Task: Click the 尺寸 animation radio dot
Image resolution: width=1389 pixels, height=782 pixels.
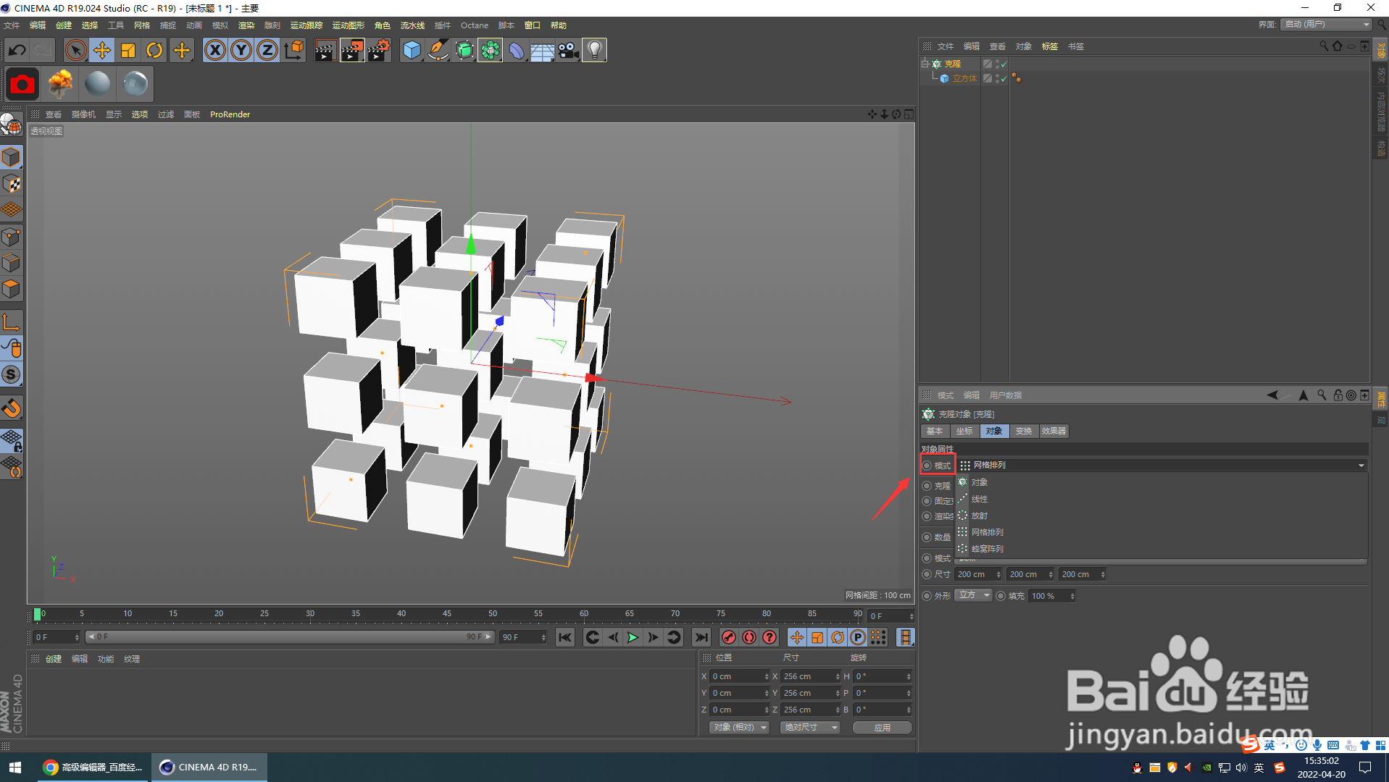Action: pyautogui.click(x=927, y=574)
